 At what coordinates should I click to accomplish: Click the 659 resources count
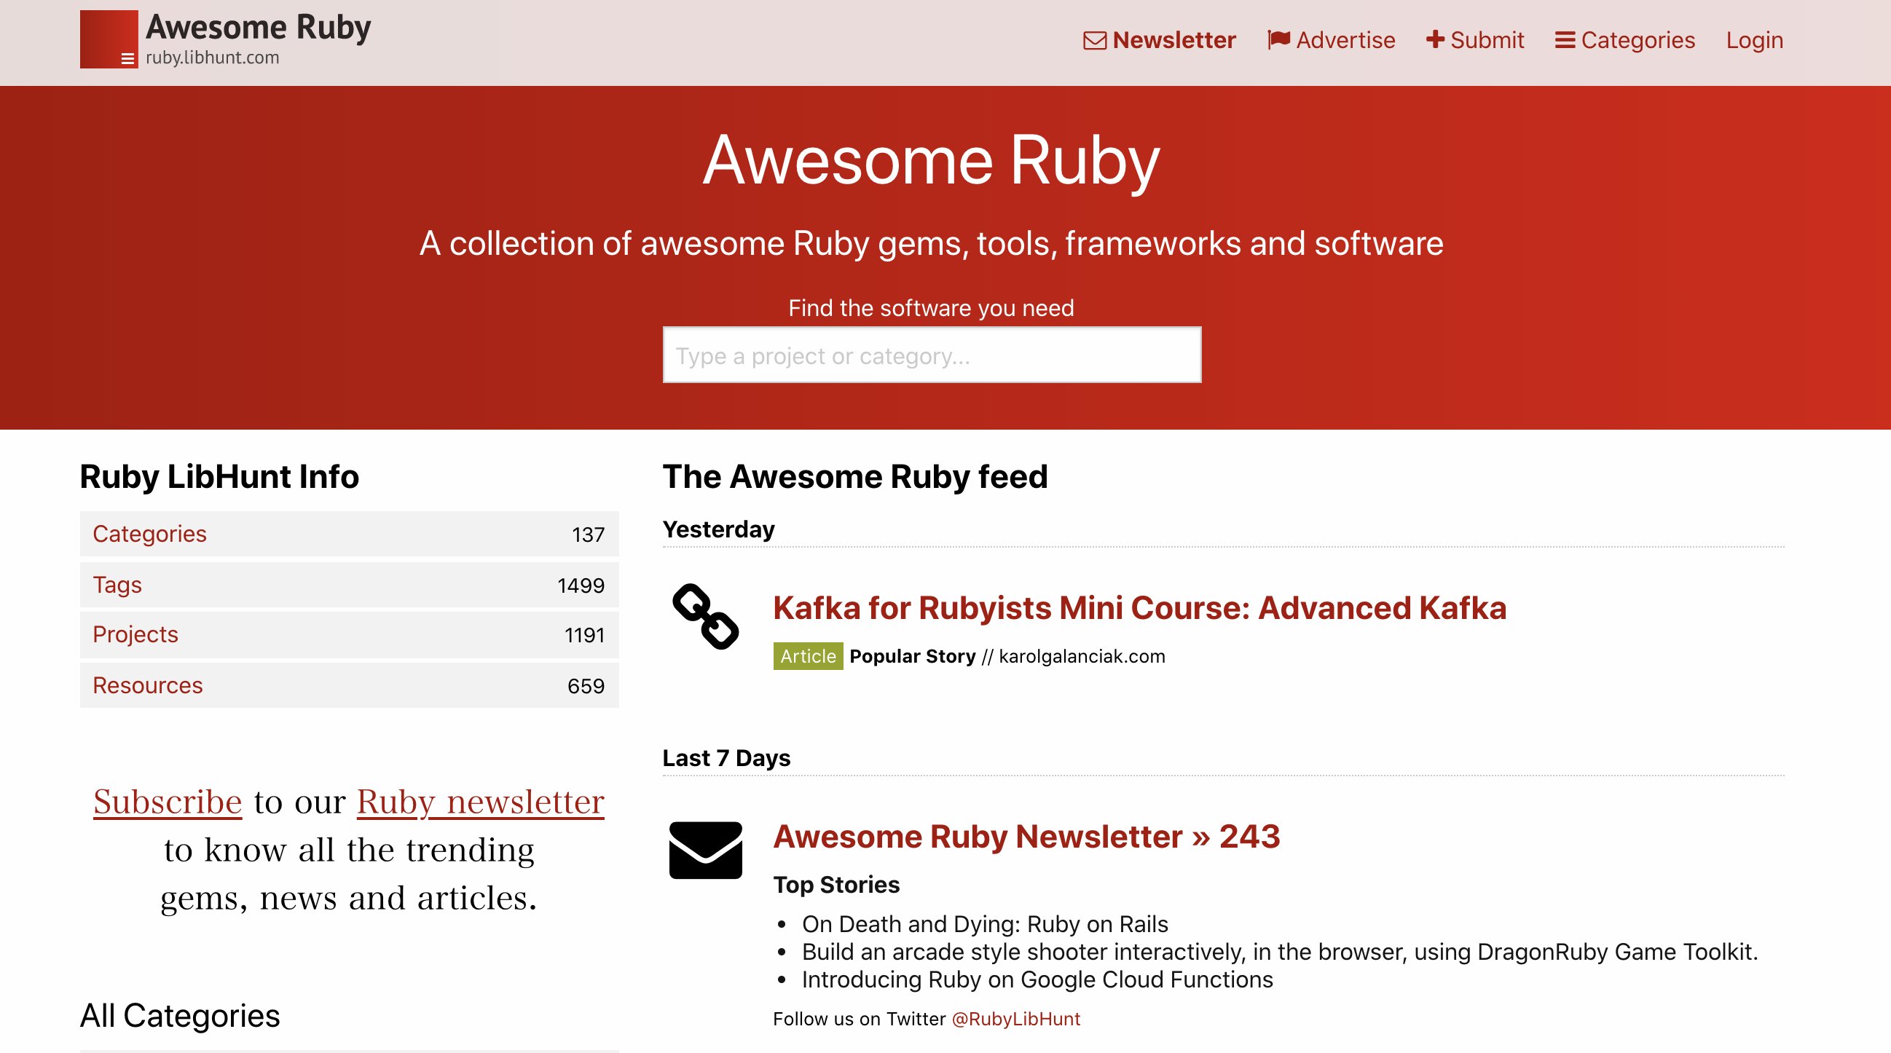pos(586,686)
